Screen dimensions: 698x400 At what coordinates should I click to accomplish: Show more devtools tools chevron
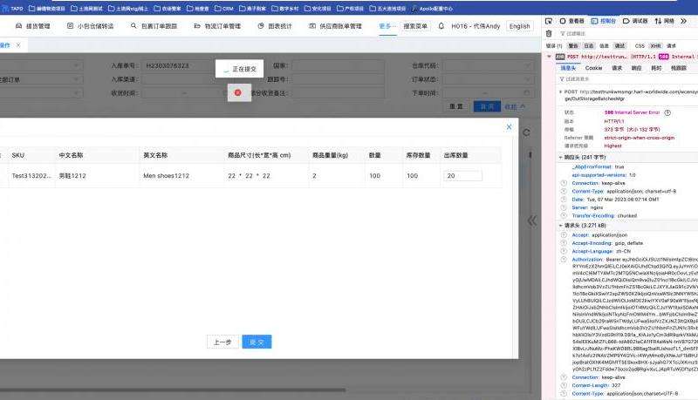(683, 21)
